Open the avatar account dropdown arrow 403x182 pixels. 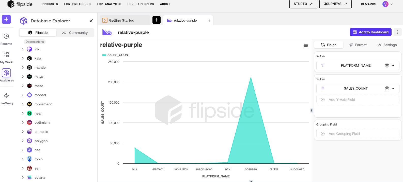click(x=392, y=4)
